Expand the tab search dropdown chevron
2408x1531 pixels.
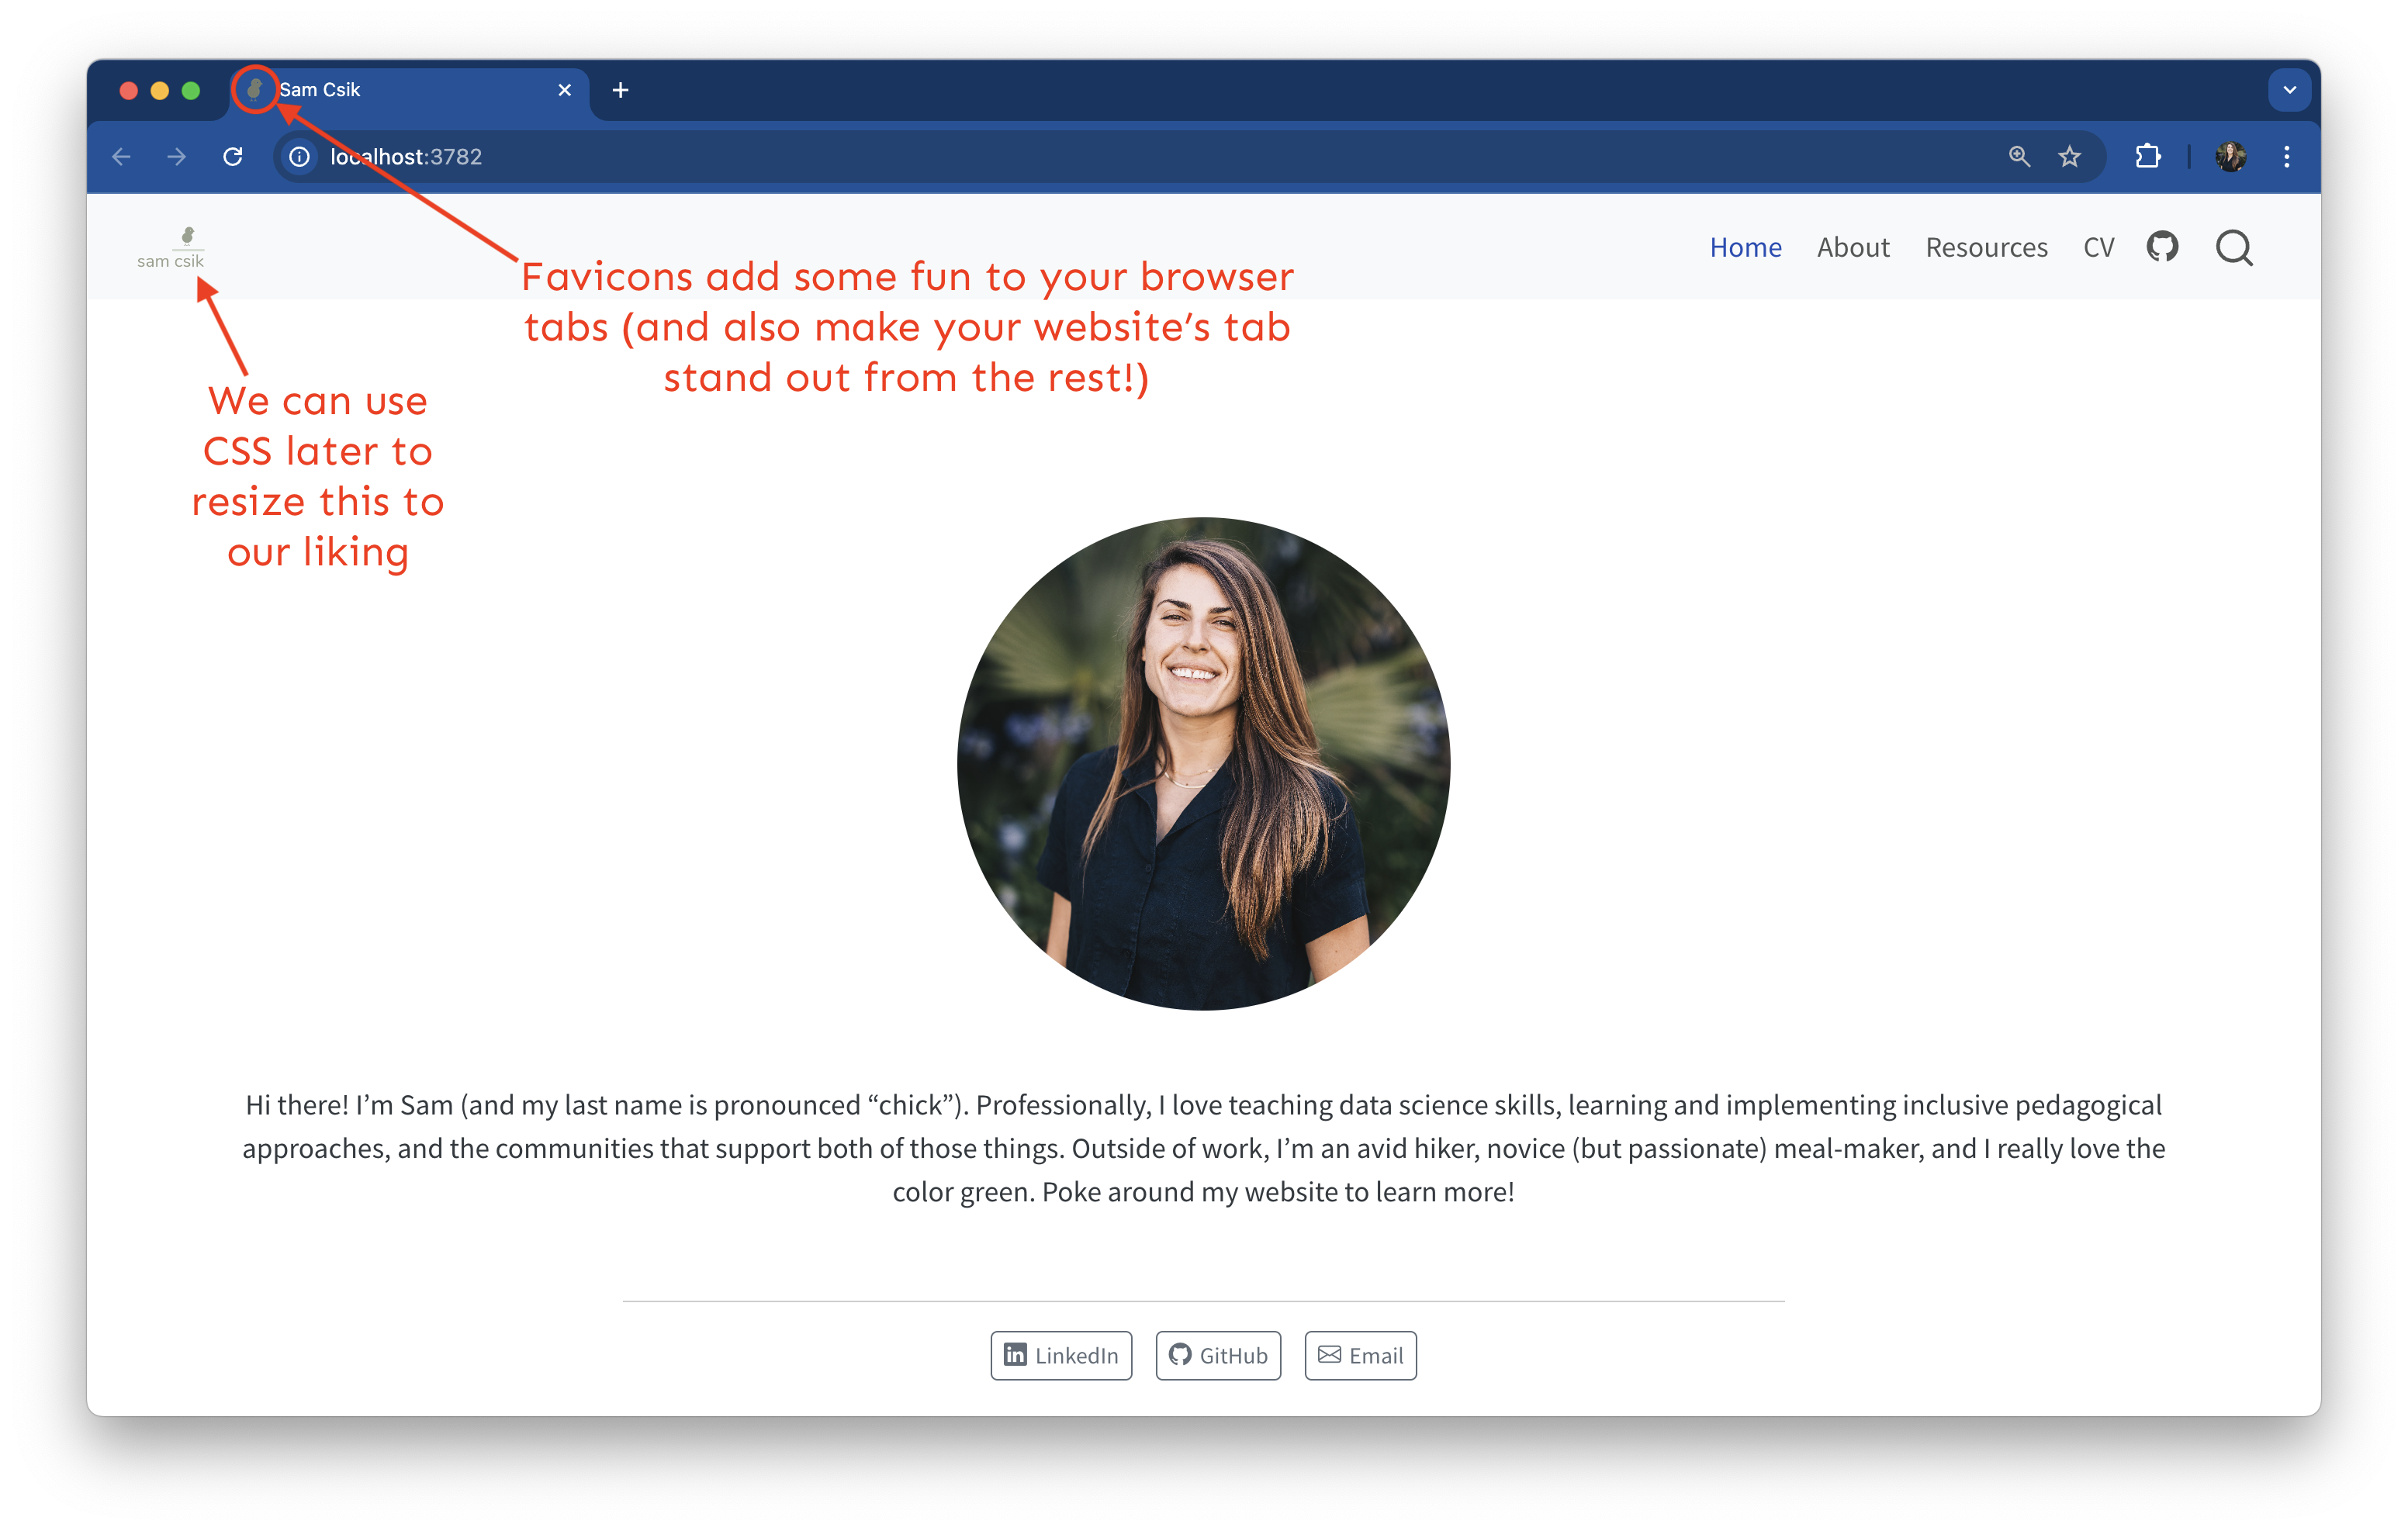coord(2289,90)
